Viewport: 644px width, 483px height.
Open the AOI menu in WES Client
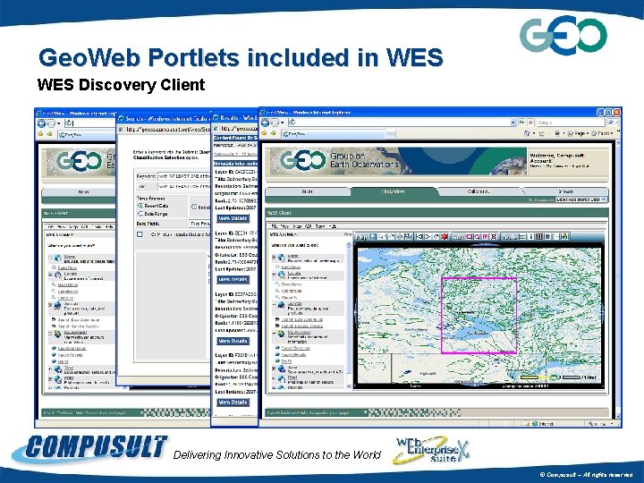(309, 226)
